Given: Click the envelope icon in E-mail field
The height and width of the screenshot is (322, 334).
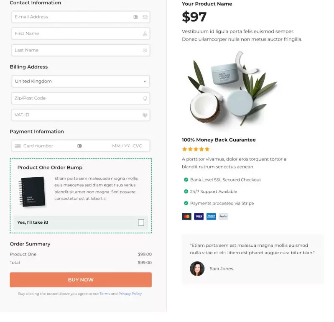Looking at the screenshot, I should [x=145, y=17].
